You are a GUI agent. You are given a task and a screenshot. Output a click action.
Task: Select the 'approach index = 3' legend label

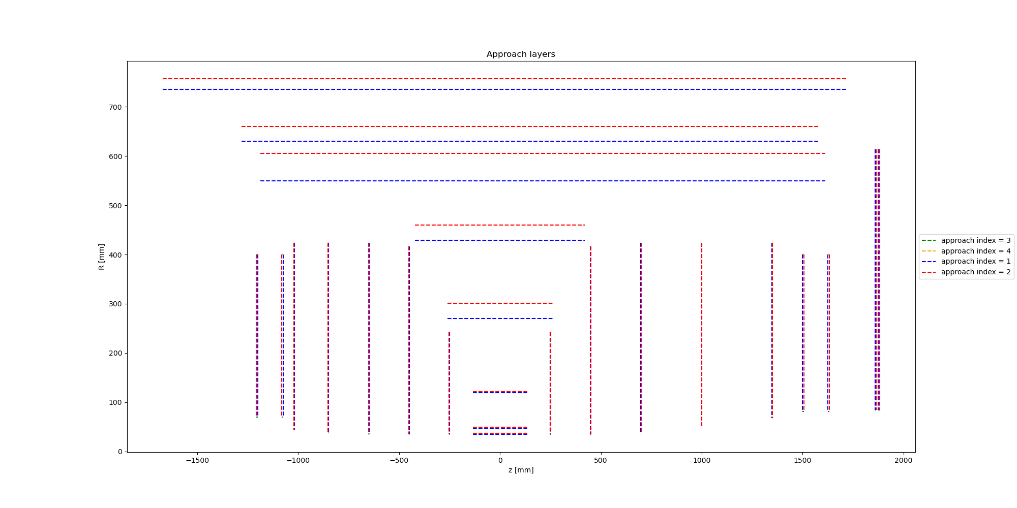tap(975, 240)
